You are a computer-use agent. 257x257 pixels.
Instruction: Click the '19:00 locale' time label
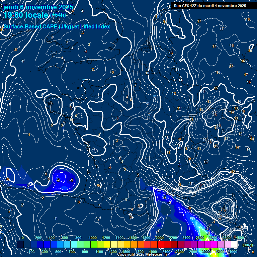pyautogui.click(x=26, y=15)
